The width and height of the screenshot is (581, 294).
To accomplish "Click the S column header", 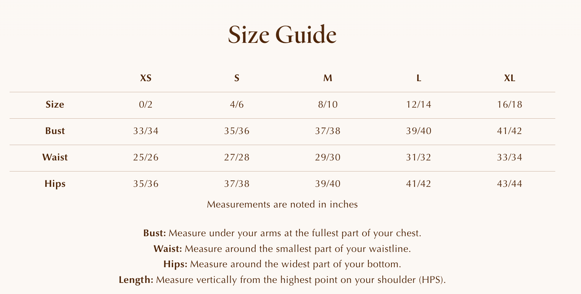I will [x=237, y=78].
